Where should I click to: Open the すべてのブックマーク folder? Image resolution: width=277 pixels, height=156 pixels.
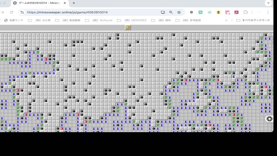tap(253, 20)
